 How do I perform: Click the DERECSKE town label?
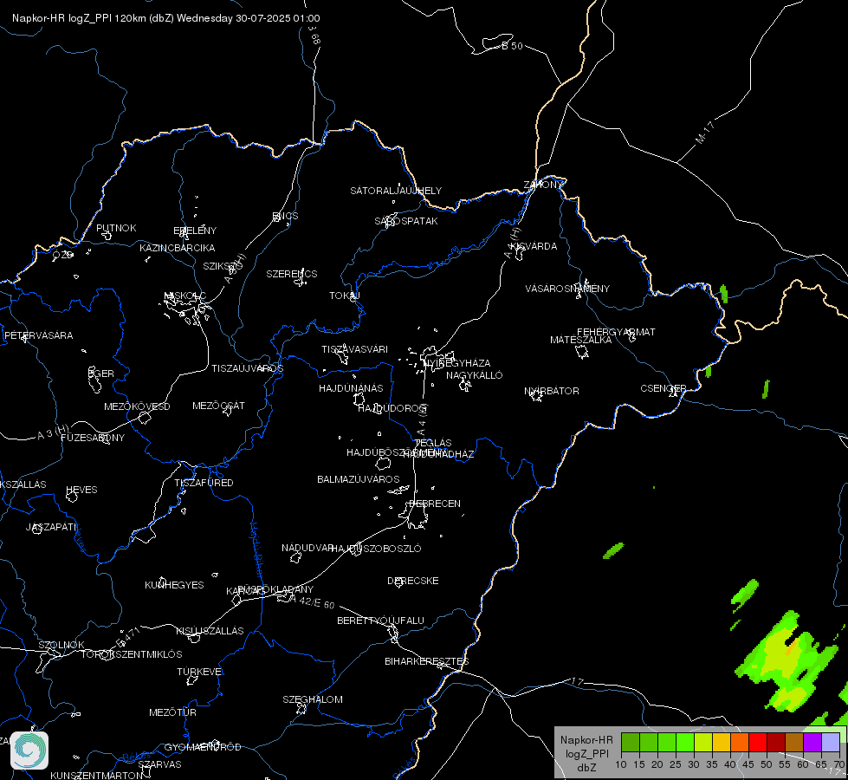(413, 581)
